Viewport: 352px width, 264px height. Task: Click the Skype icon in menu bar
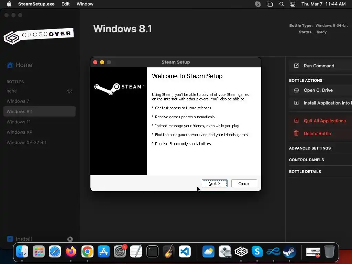[258, 4]
